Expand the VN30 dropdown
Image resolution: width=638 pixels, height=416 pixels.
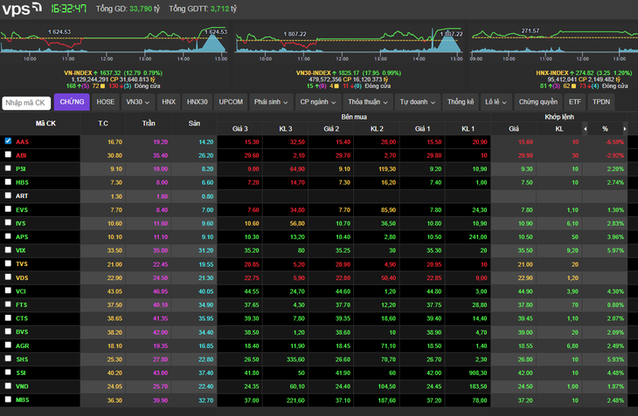point(137,102)
